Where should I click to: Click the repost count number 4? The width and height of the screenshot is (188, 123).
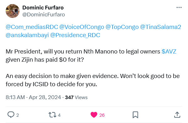pos(59,115)
